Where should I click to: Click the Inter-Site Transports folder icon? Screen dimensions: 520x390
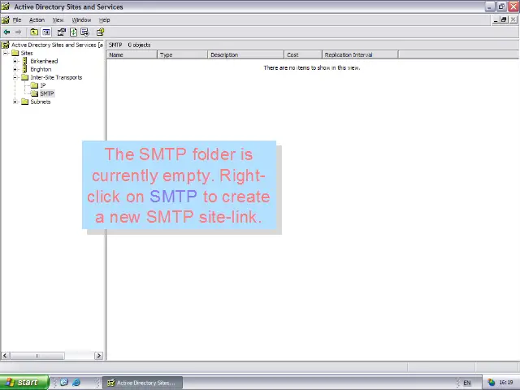click(25, 77)
